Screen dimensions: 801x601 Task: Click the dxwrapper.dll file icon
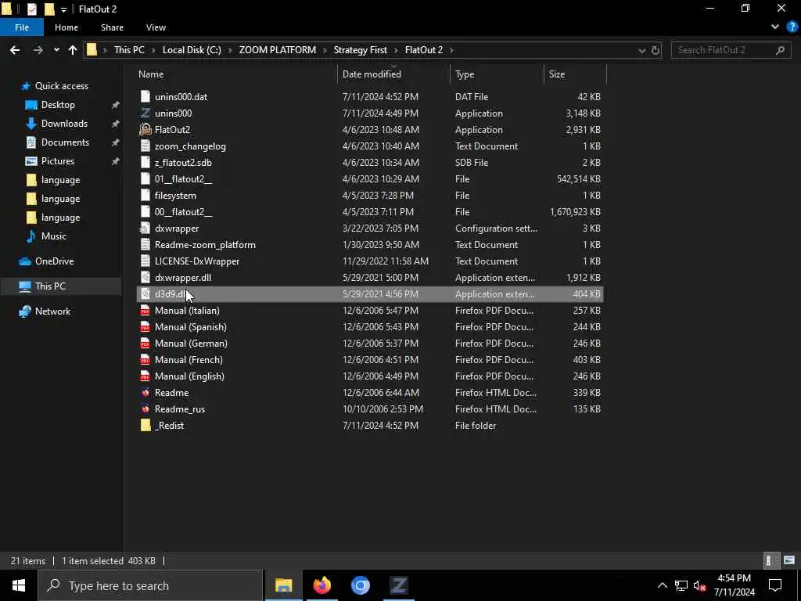click(x=145, y=278)
